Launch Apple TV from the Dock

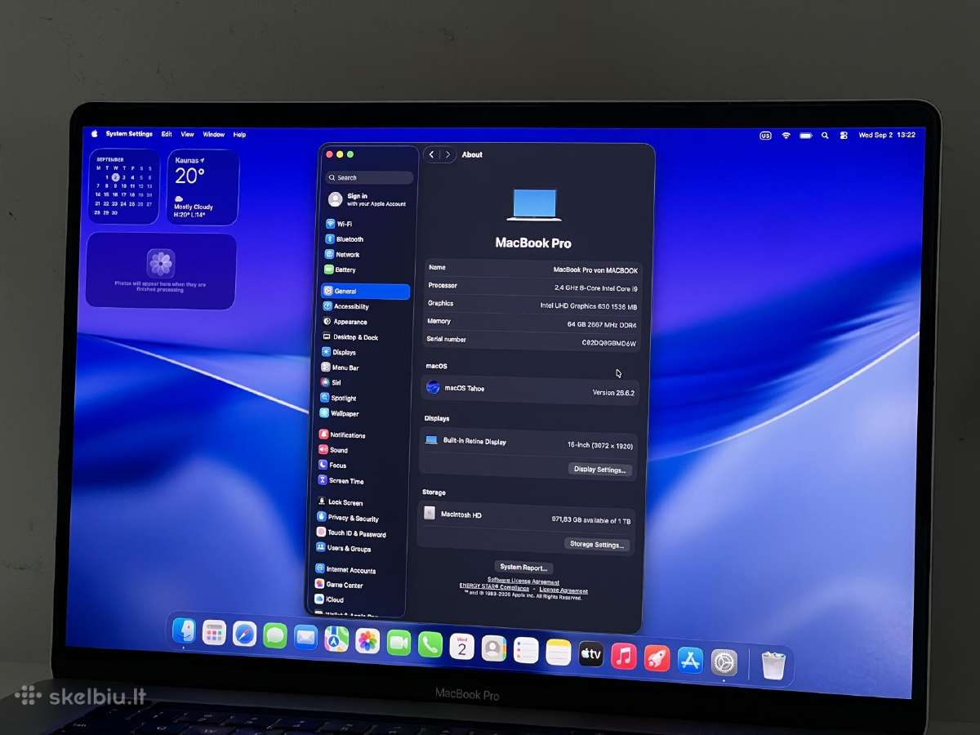pos(591,654)
